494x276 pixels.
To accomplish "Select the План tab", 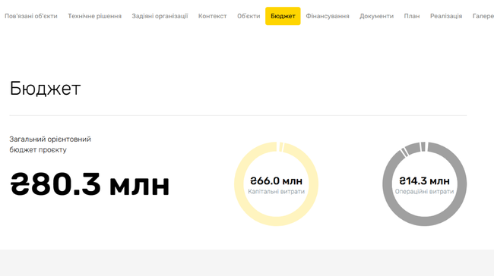I will pyautogui.click(x=412, y=16).
